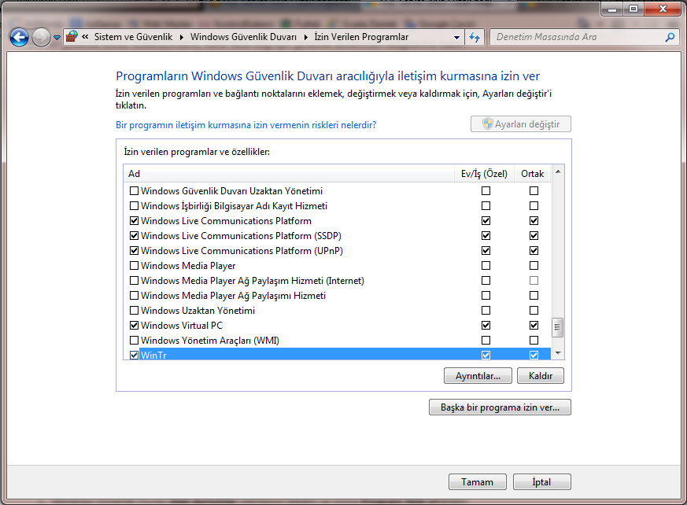Toggle Ortak checkbox for Windows Uzaktan Yönetimi

534,311
